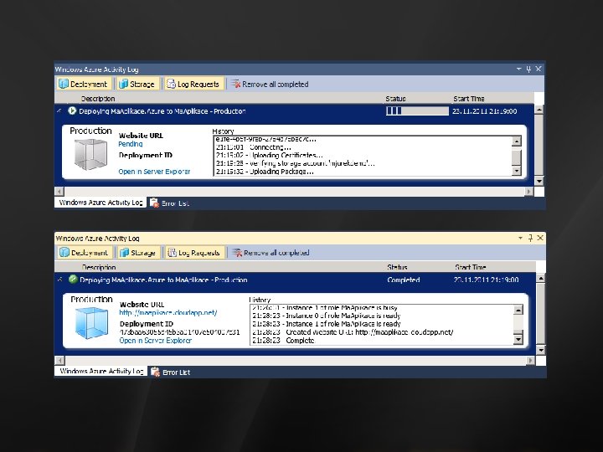
Task: Collapse the in-progress deployment row in upper log
Action: 59,110
